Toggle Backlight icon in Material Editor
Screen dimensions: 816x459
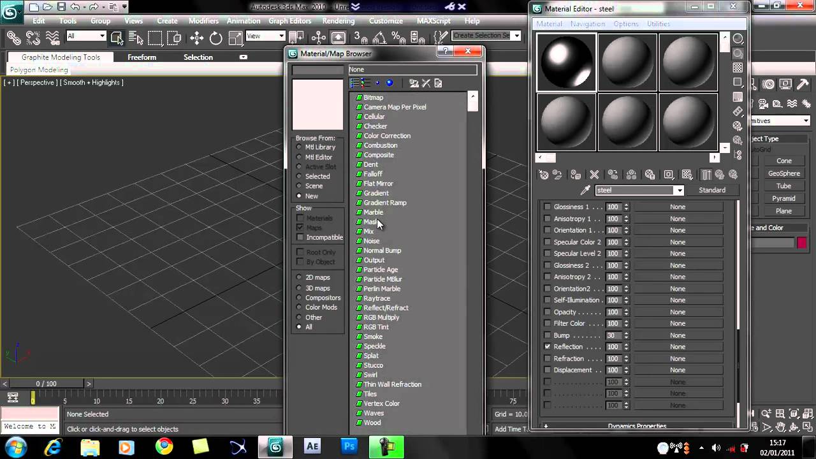pyautogui.click(x=738, y=54)
